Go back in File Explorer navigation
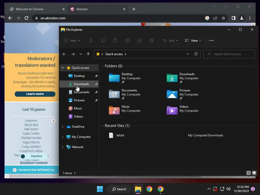The image size is (260, 195). click(x=64, y=54)
